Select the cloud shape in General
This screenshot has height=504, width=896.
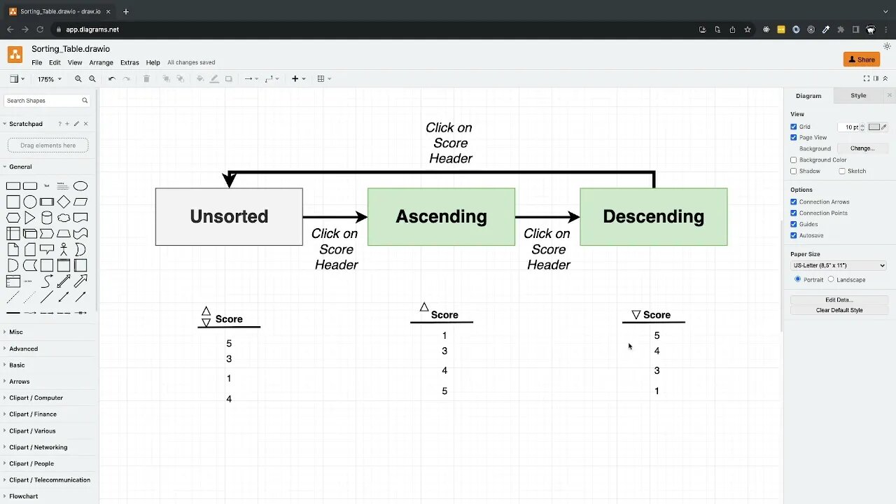pos(64,218)
